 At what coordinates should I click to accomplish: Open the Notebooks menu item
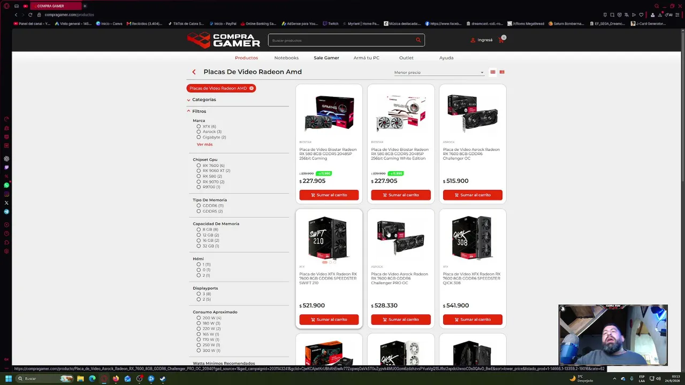pos(286,58)
